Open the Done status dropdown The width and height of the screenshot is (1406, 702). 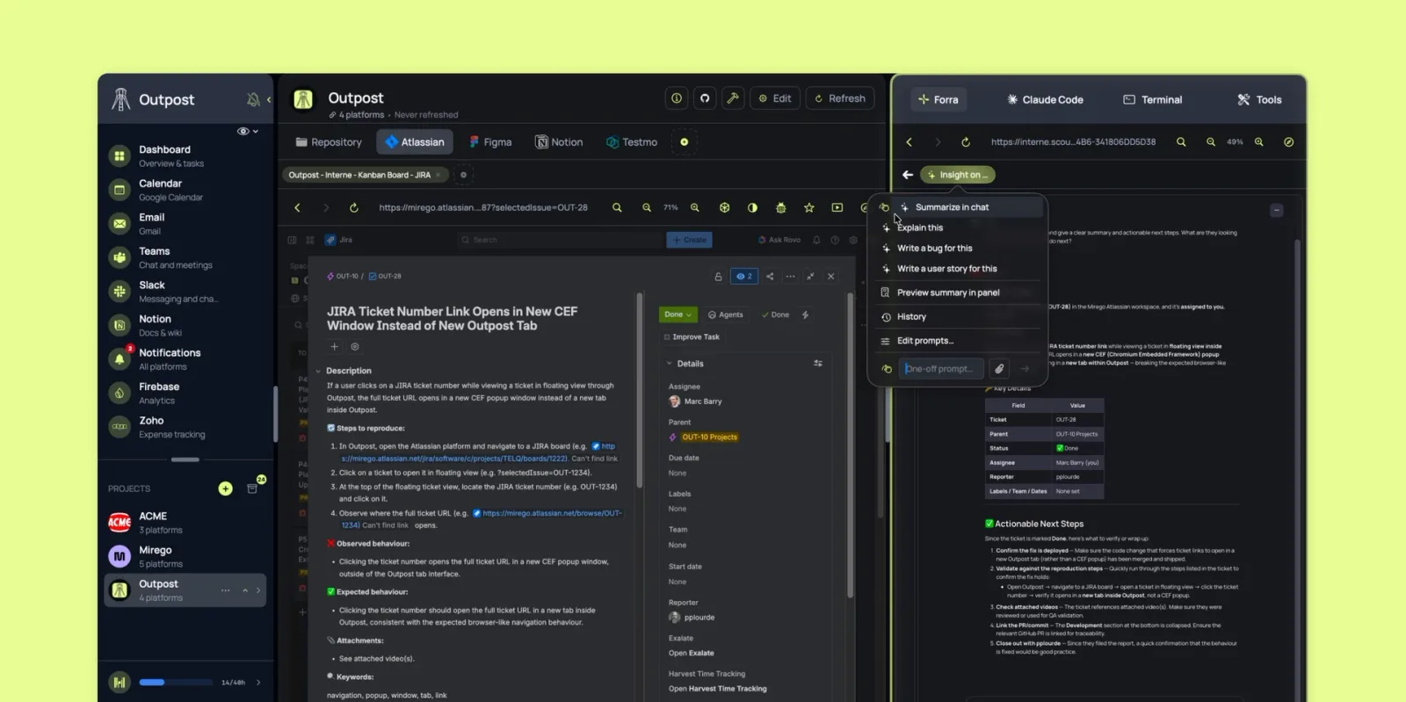click(x=678, y=315)
